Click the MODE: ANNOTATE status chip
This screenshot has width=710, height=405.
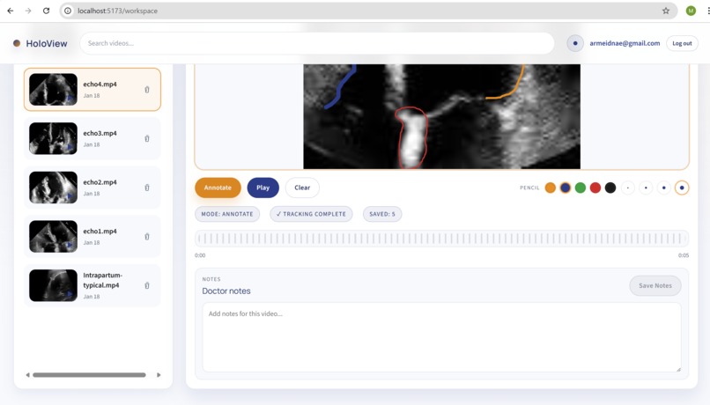pyautogui.click(x=227, y=214)
